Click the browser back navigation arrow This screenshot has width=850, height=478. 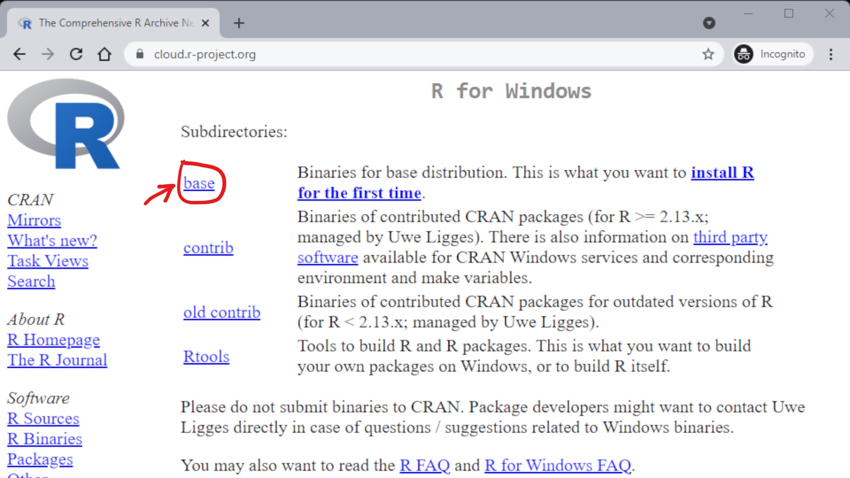[x=20, y=54]
